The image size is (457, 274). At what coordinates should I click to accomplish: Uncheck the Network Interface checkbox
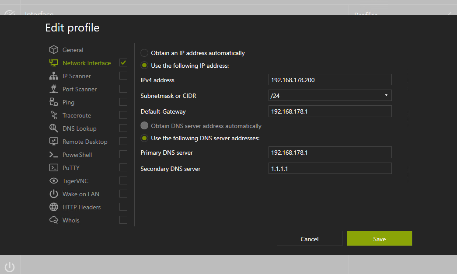(123, 62)
